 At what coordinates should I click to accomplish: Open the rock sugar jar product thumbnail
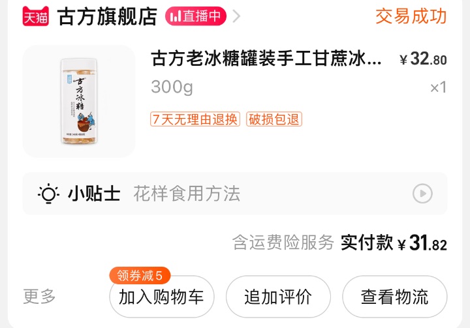click(x=79, y=101)
